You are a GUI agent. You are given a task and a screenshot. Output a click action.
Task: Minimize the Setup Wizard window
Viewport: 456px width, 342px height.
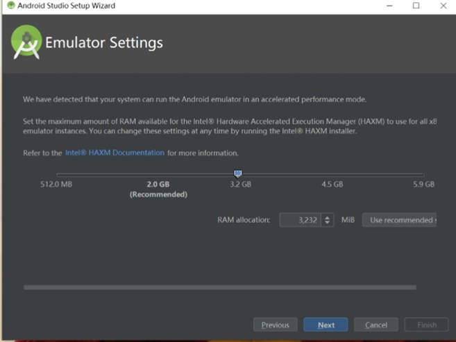click(x=389, y=6)
